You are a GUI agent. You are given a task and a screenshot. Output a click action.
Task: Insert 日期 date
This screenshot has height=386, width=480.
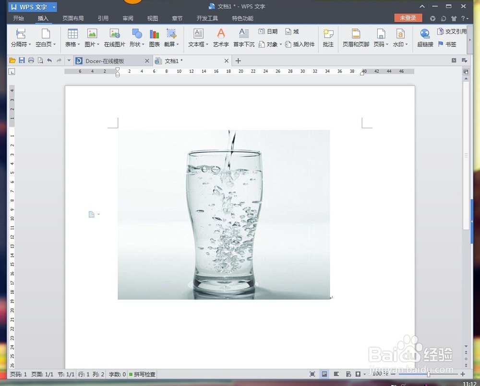[x=268, y=32]
